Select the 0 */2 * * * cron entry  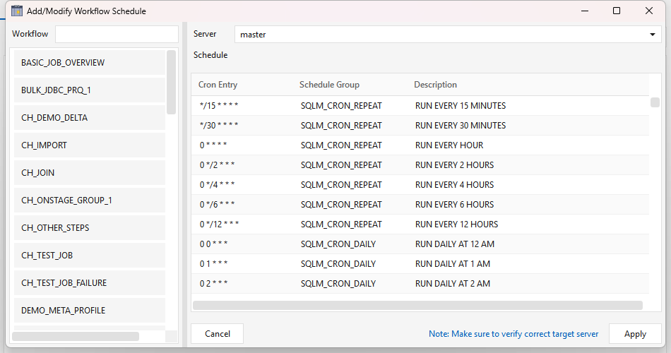click(217, 164)
